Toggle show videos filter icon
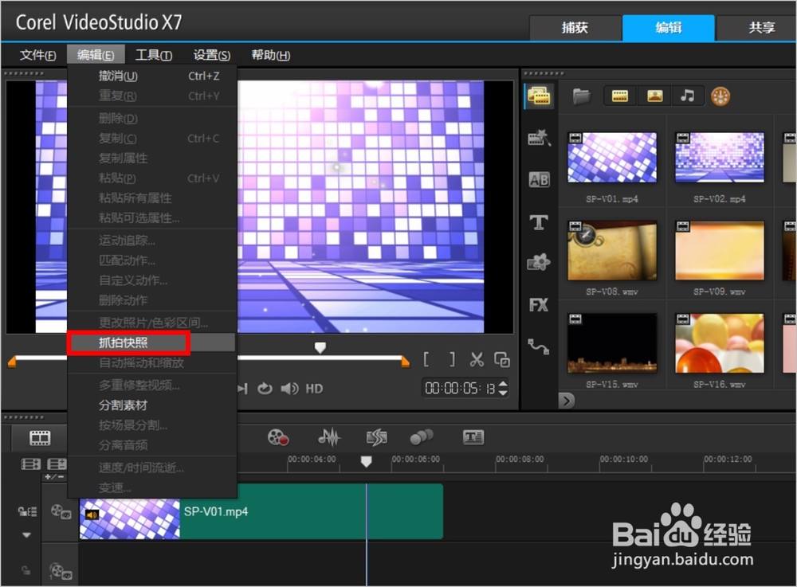The height and width of the screenshot is (587, 797). pos(620,96)
